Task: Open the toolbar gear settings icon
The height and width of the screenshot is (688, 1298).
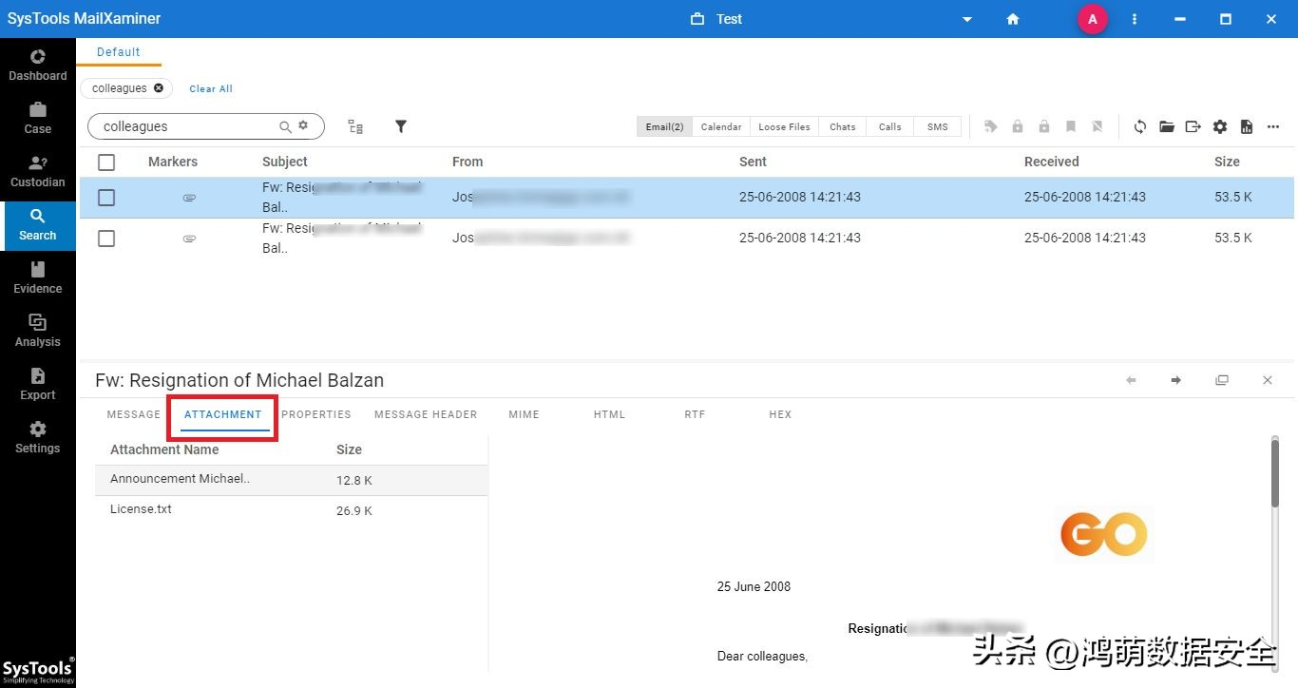Action: 1220,126
